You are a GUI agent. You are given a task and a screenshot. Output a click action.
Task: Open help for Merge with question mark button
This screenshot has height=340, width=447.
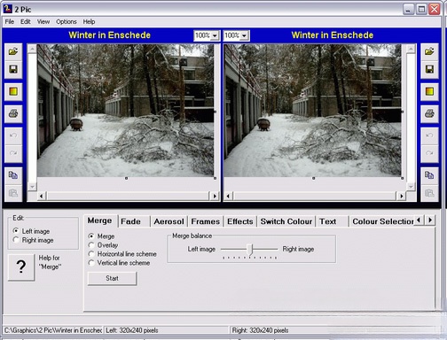coord(21,267)
